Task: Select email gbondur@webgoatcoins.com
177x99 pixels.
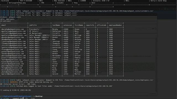Action: pyautogui.click(x=12, y=37)
